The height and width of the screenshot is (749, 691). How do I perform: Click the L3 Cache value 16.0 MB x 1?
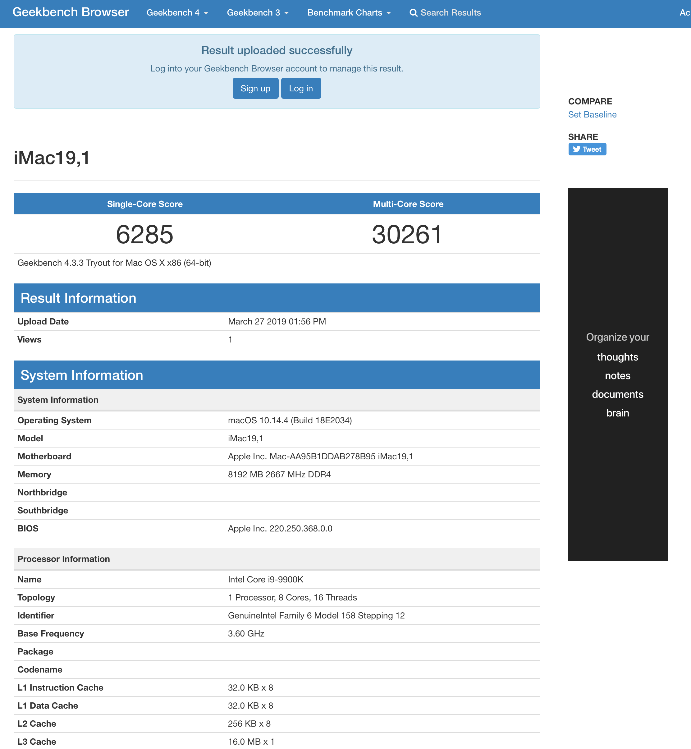tap(251, 742)
